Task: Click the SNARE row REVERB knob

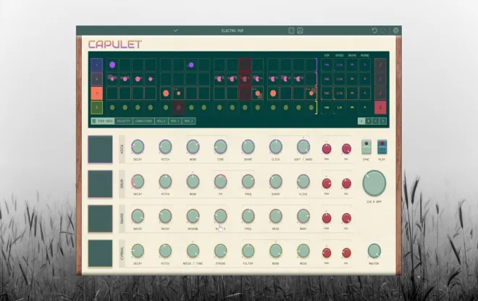Action: click(193, 216)
